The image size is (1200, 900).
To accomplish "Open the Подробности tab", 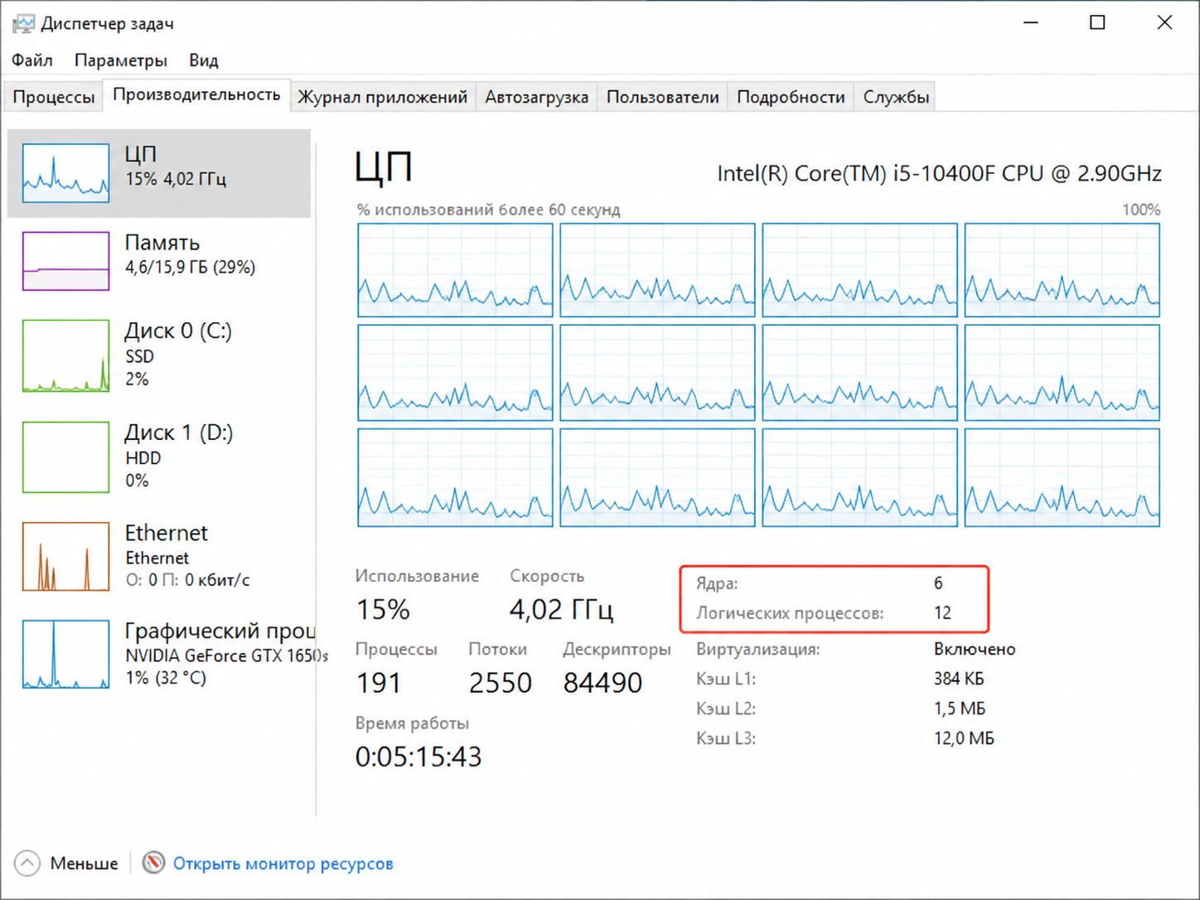I will (x=791, y=97).
